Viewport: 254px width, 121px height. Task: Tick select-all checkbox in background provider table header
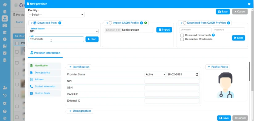tap(17, 43)
